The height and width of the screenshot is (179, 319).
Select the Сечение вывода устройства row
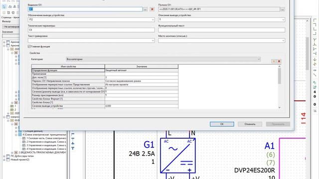pos(68,106)
